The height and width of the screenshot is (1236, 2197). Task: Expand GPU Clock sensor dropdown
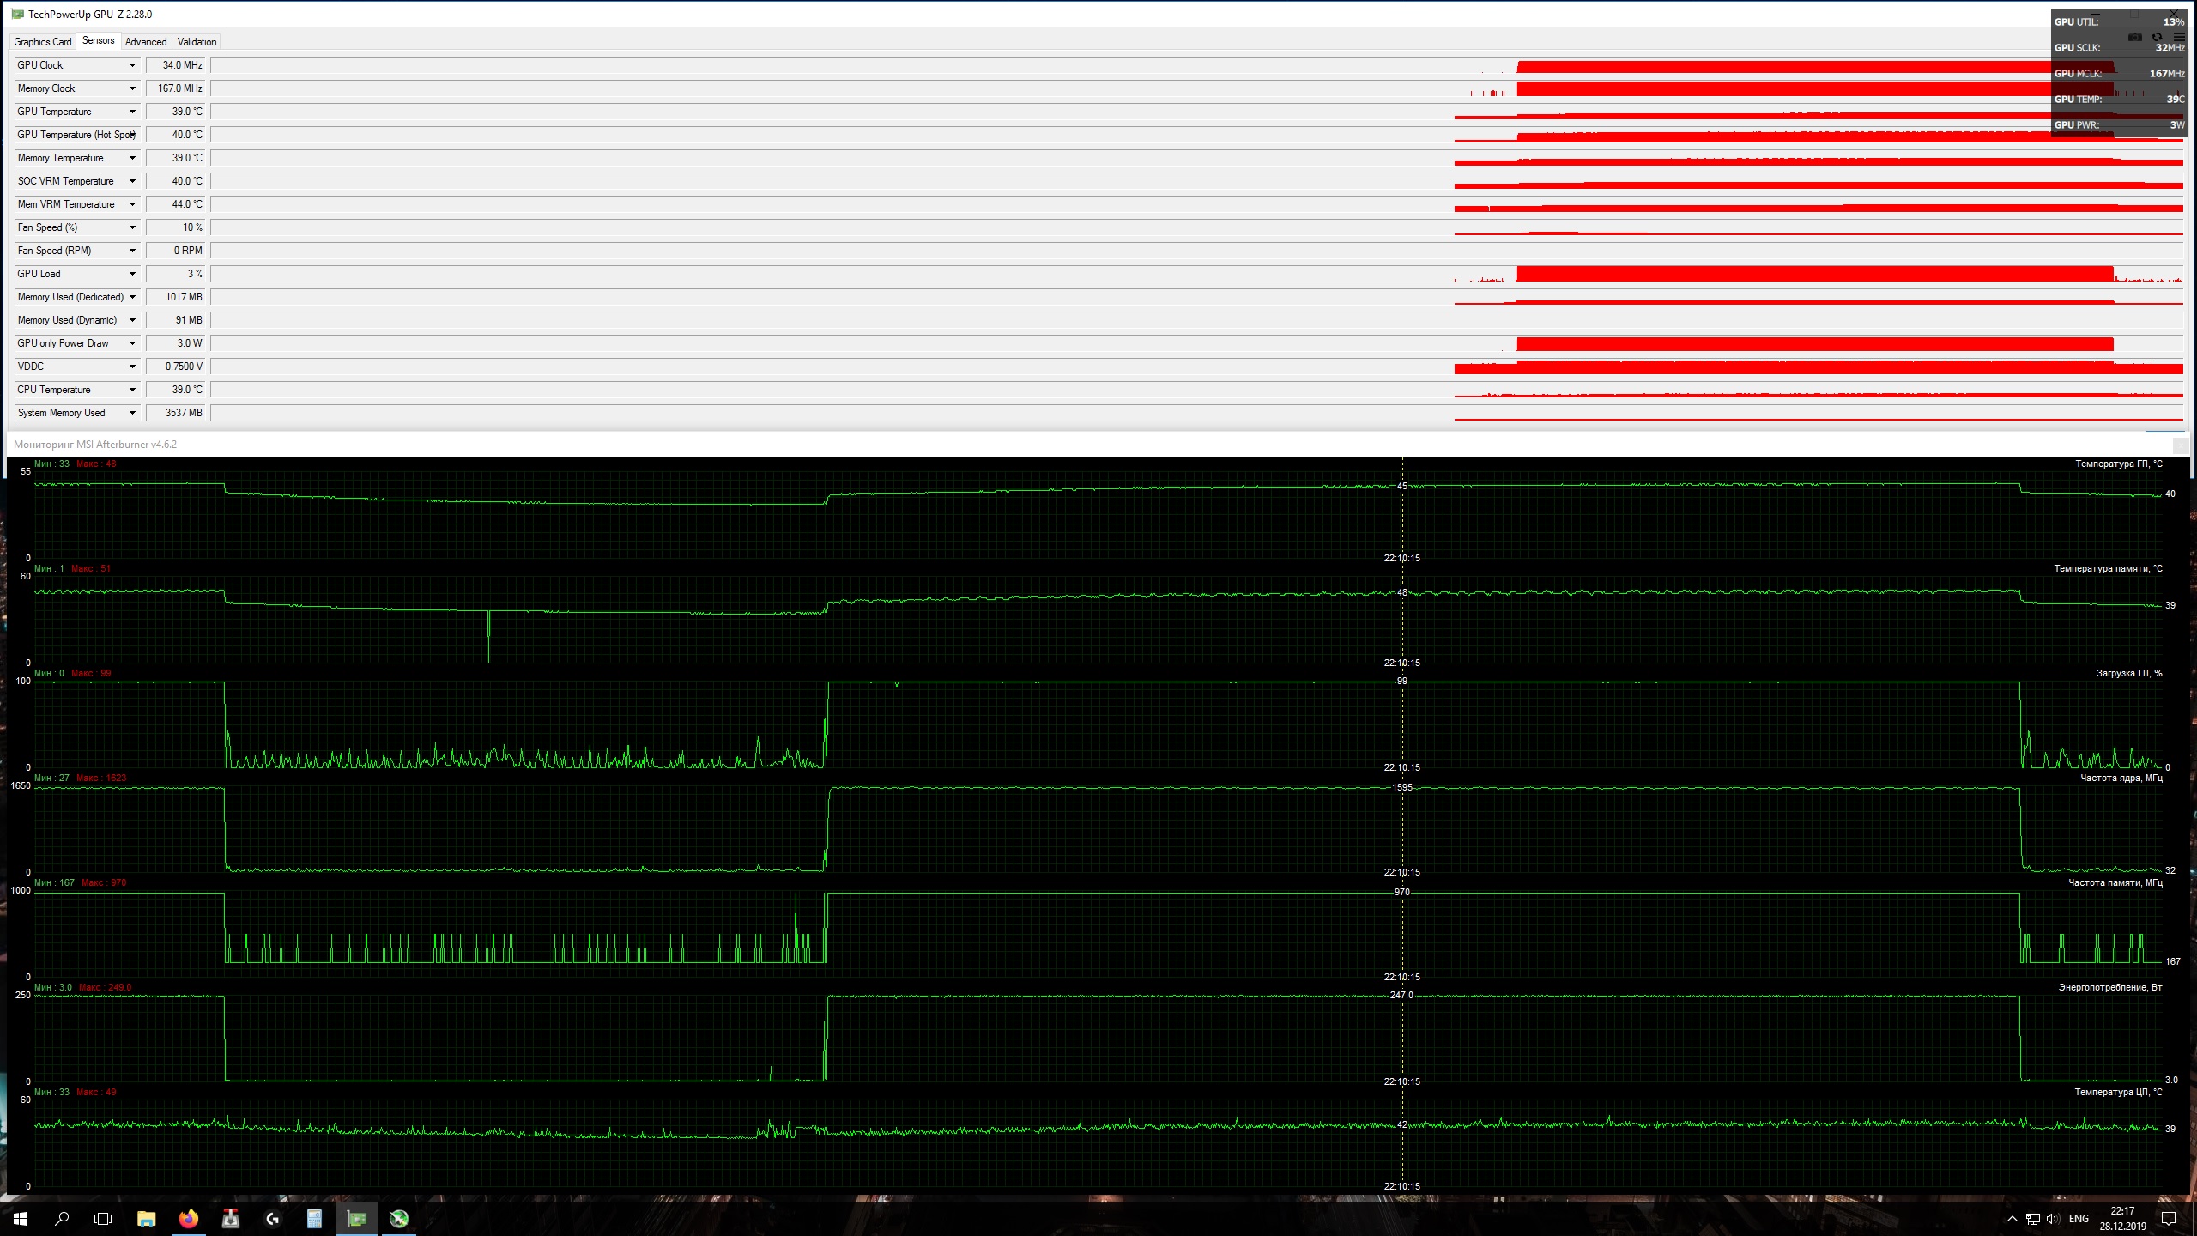pos(132,65)
